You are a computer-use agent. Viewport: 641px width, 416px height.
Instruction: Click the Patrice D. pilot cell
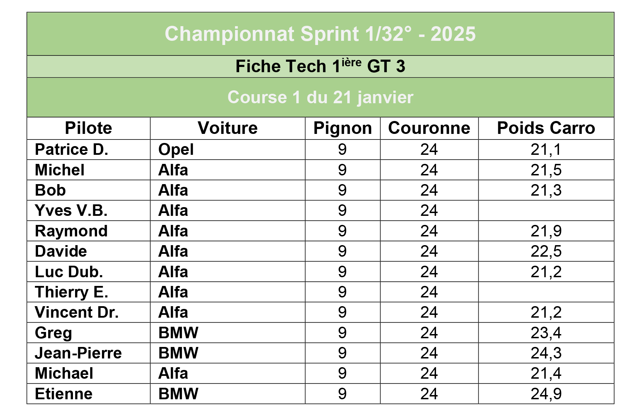pyautogui.click(x=89, y=150)
